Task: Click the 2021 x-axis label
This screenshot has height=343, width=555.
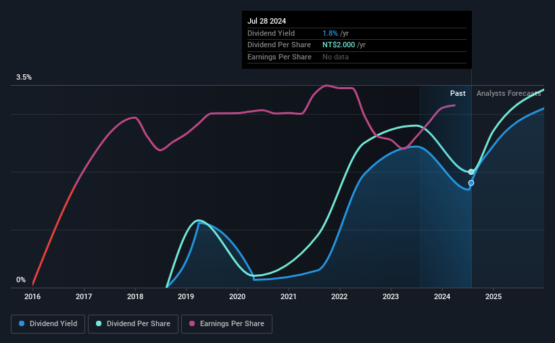Action: [x=289, y=296]
